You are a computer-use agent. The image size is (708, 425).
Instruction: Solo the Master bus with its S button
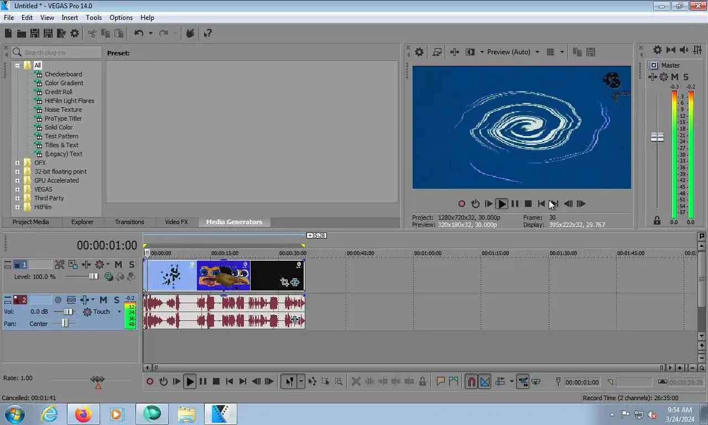coord(686,77)
